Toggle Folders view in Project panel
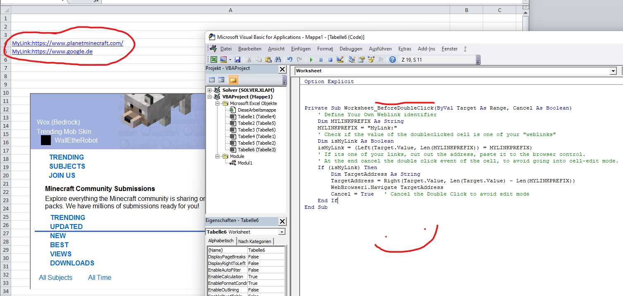The image size is (623, 296). pyautogui.click(x=233, y=80)
